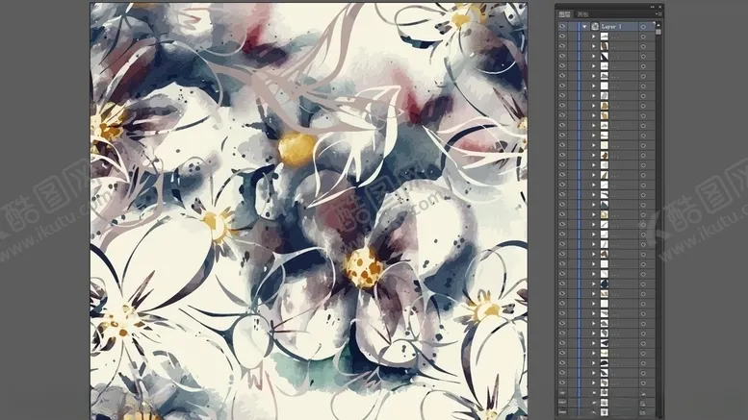This screenshot has height=420, width=748.
Task: Expand the second sublayer under Layer 1
Action: coord(594,47)
